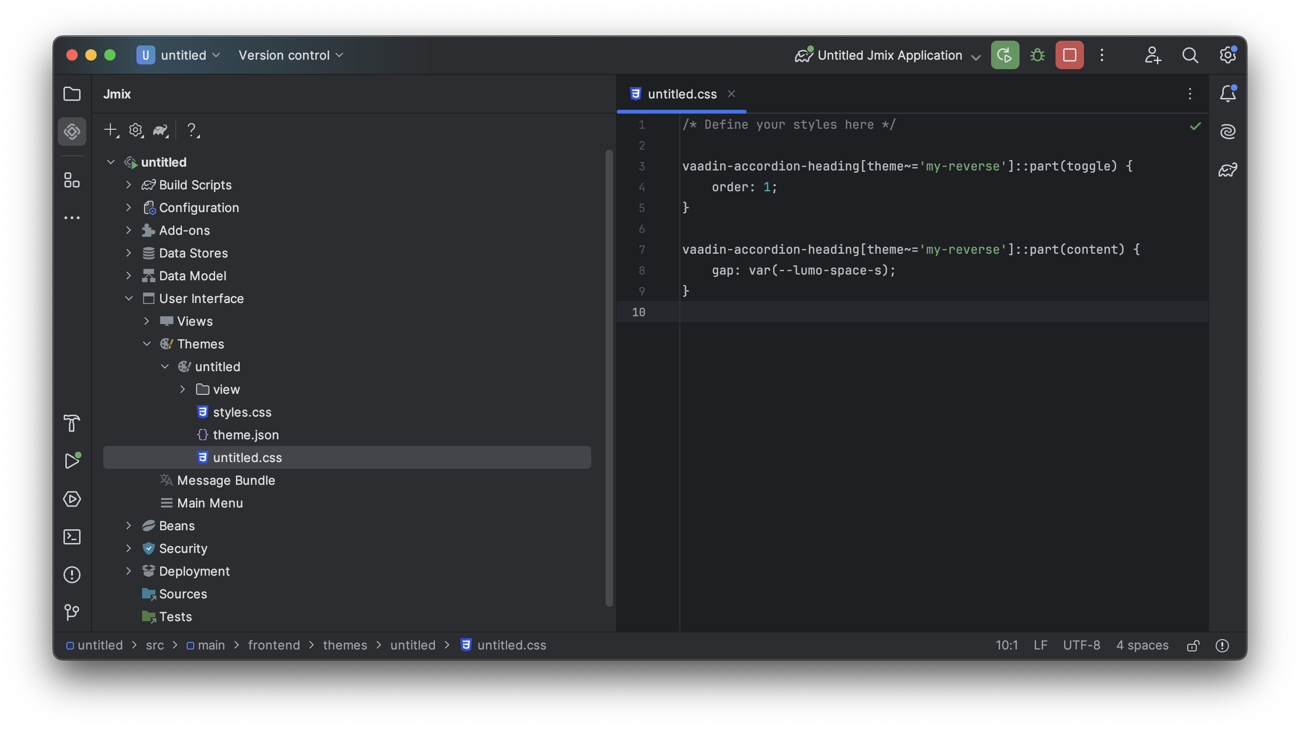Expand Build Scripts node
The image size is (1300, 730).
[129, 185]
